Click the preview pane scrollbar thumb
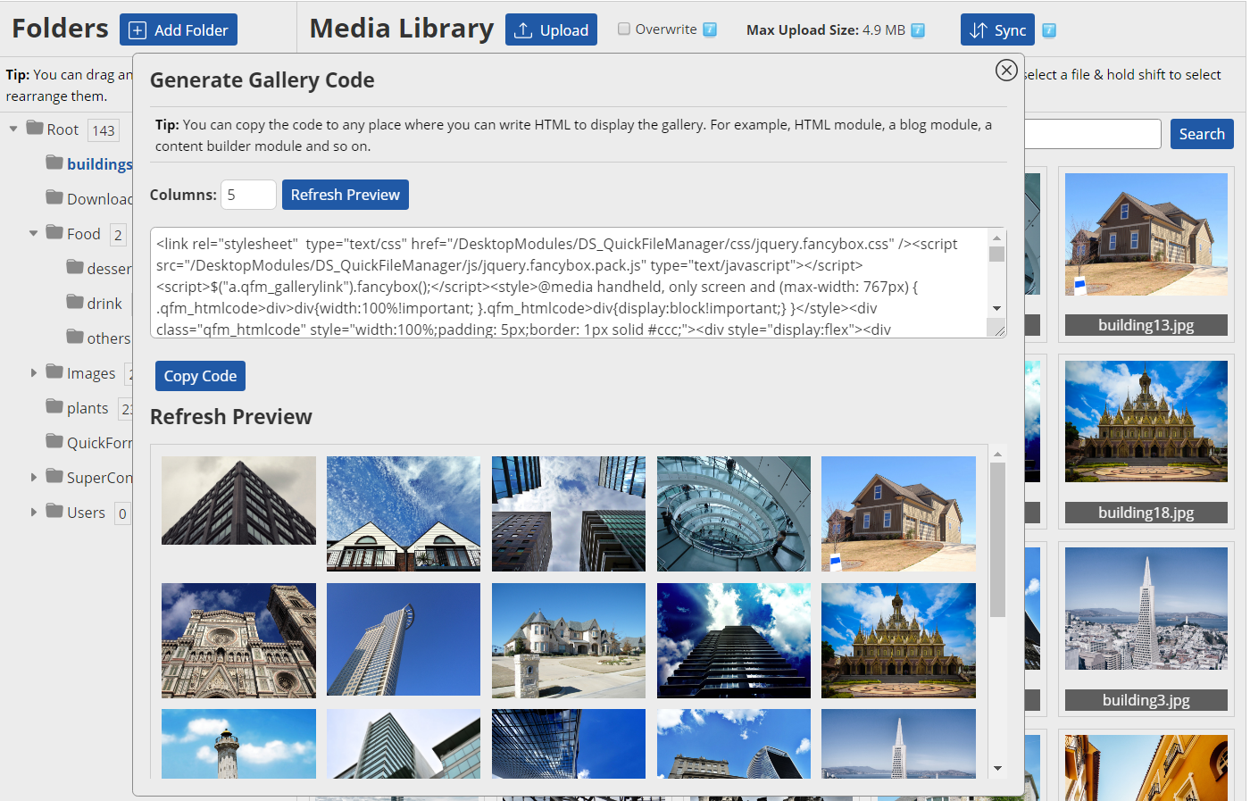The image size is (1250, 801). point(997,539)
